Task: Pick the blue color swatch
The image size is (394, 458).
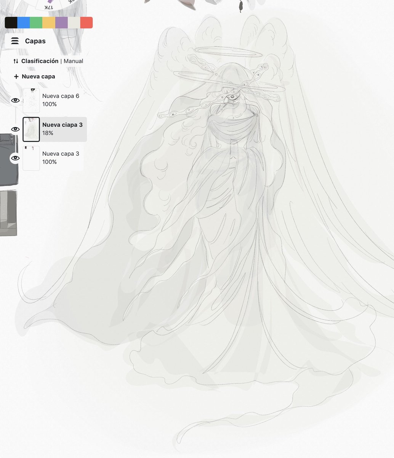Action: tap(24, 23)
